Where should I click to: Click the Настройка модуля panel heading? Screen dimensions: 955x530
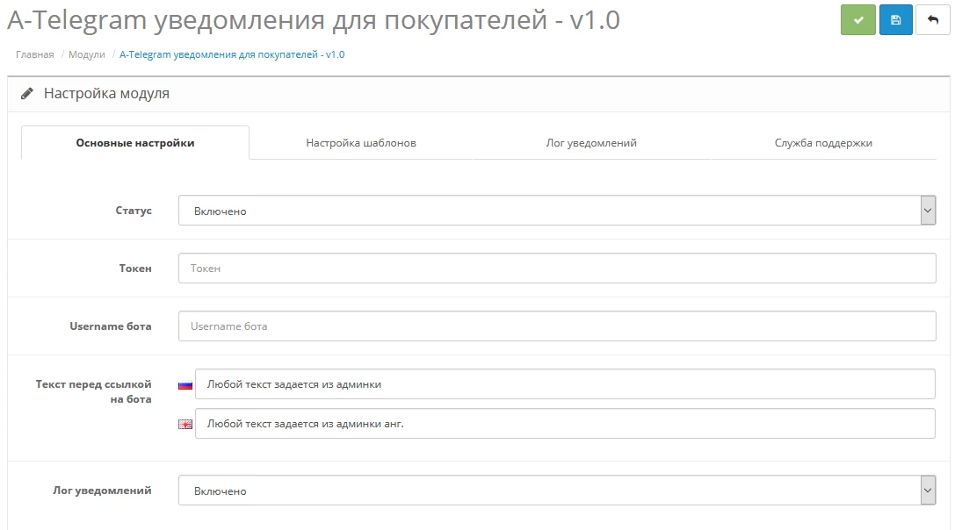point(106,94)
